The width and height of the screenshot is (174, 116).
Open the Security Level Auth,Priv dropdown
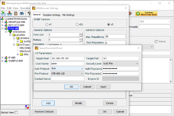(137, 64)
